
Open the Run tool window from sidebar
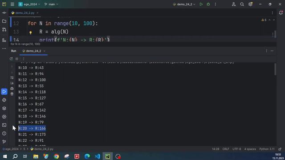4,92
